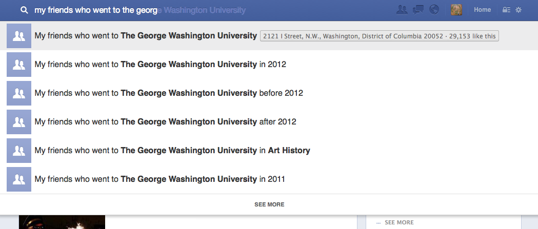Click the search magnifier icon
The width and height of the screenshot is (538, 229).
[x=24, y=10]
